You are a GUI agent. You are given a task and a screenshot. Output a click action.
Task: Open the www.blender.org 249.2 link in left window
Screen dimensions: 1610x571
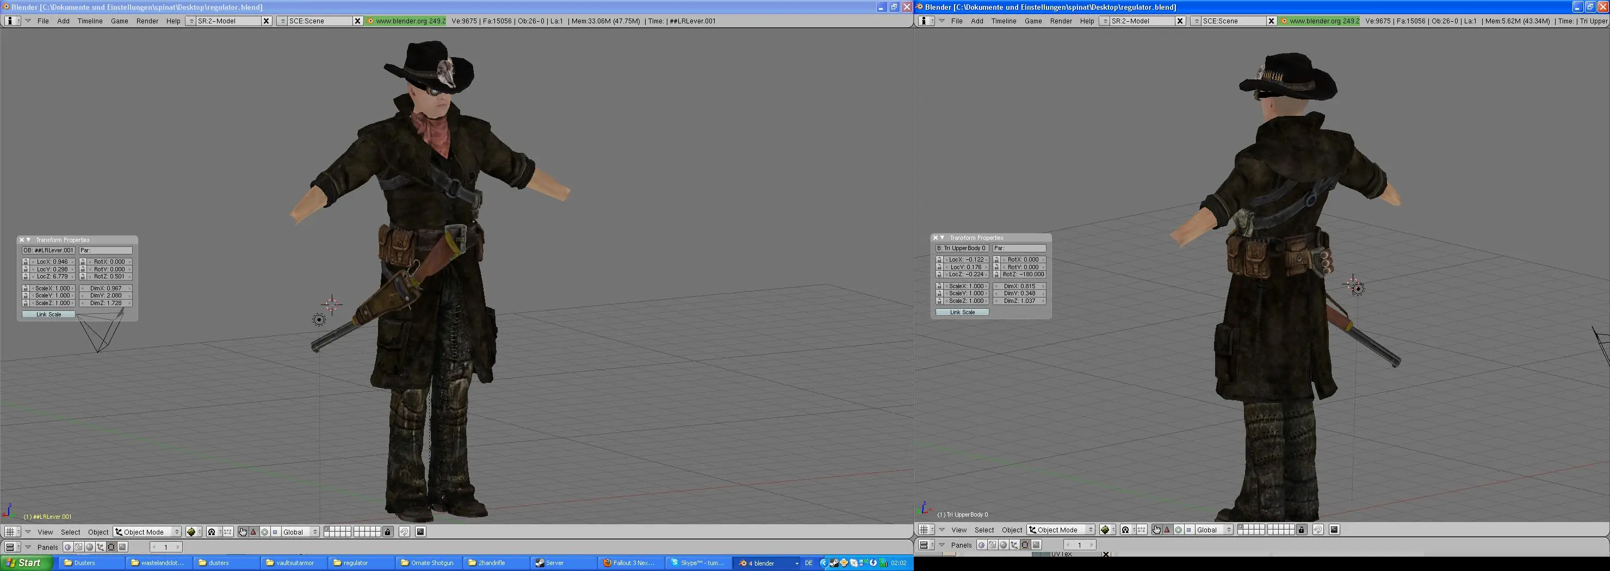407,21
